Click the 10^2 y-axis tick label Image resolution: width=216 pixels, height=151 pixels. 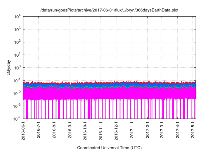click(17, 42)
